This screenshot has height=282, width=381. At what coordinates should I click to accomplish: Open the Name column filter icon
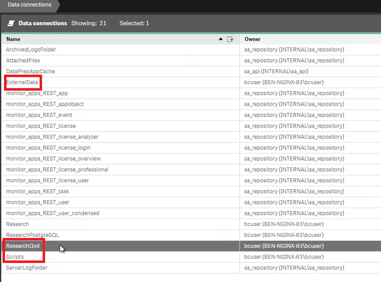coord(230,39)
